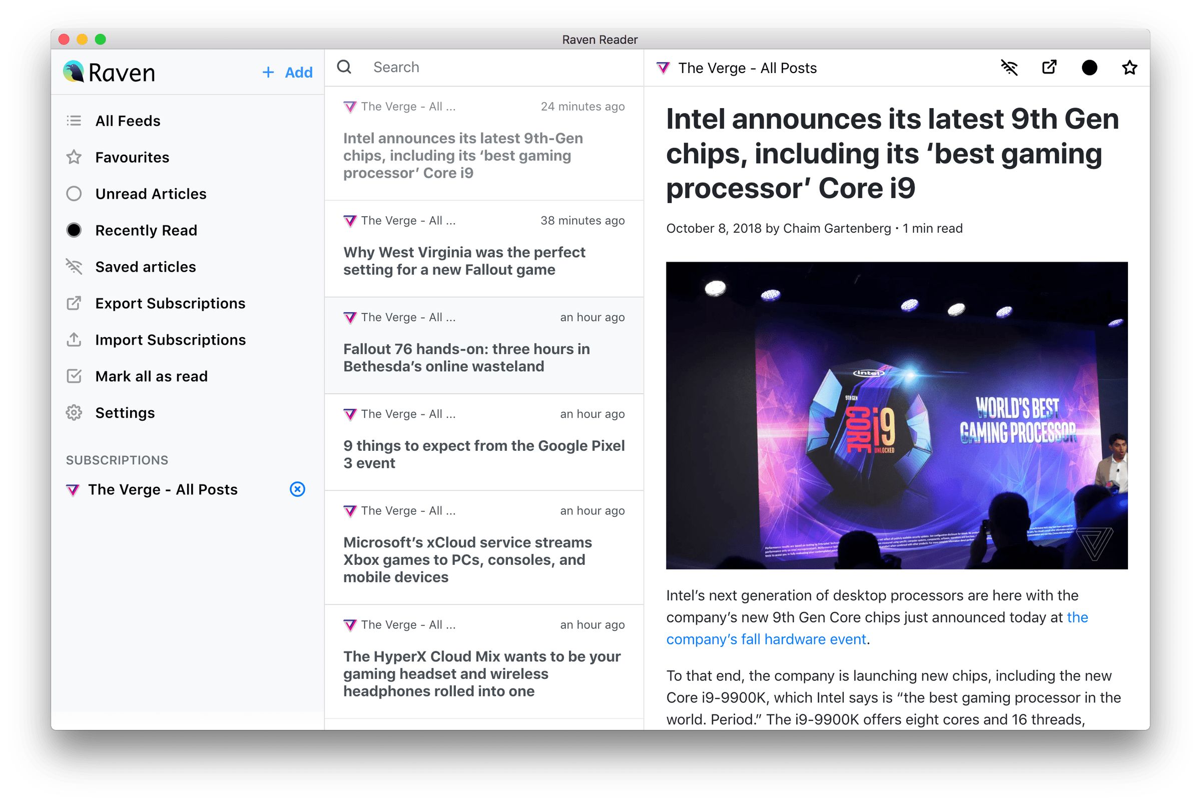Toggle the Unread Articles filter
The height and width of the screenshot is (803, 1201).
150,194
